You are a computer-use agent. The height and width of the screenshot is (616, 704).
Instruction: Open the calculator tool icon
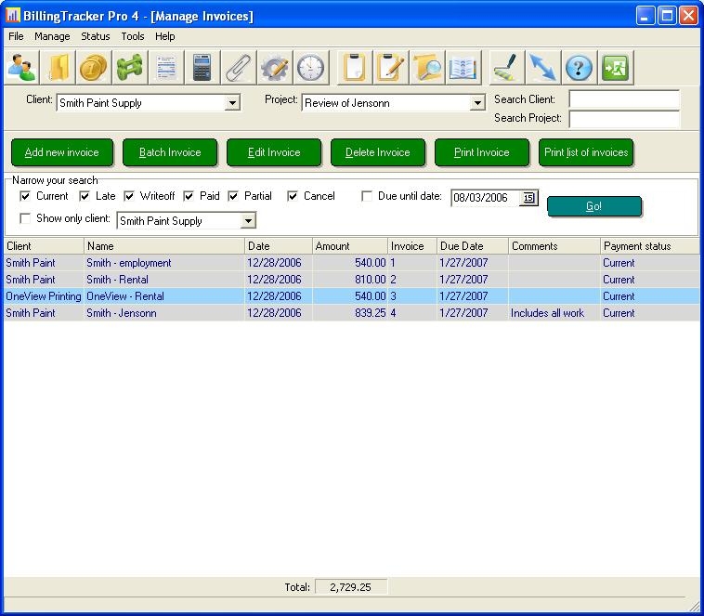[x=202, y=68]
